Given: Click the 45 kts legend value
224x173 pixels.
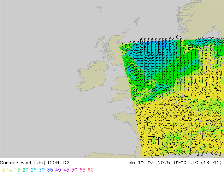Looking at the screenshot, I should [x=66, y=170].
